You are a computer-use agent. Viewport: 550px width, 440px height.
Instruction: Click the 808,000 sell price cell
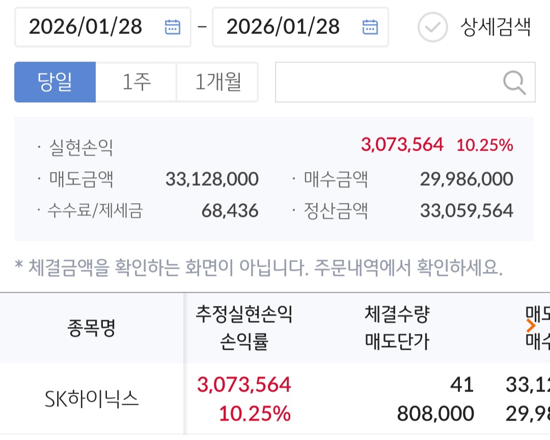pos(435,413)
